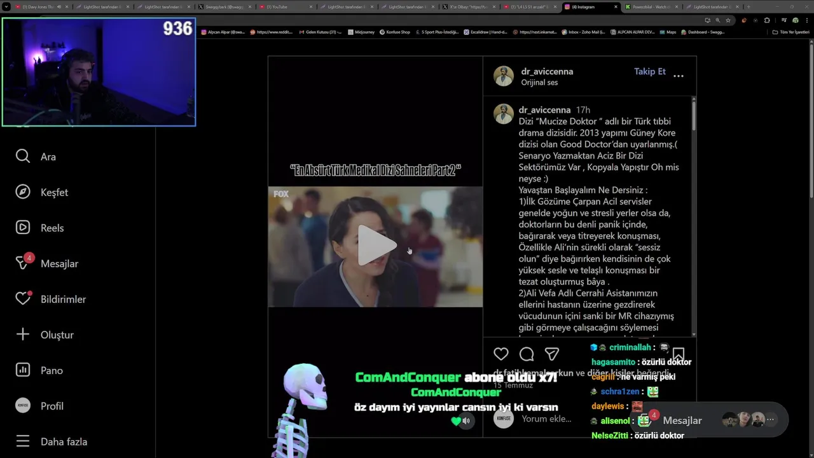Open Dashboard Swagg bookmark
Viewport: 814px width, 458px height.
[x=703, y=32]
